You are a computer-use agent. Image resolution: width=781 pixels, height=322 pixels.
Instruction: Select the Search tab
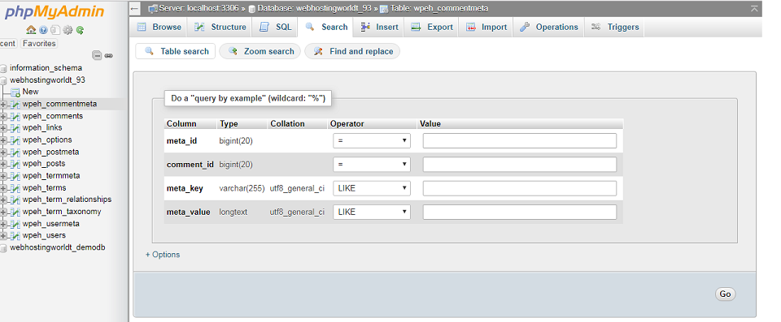pos(325,28)
